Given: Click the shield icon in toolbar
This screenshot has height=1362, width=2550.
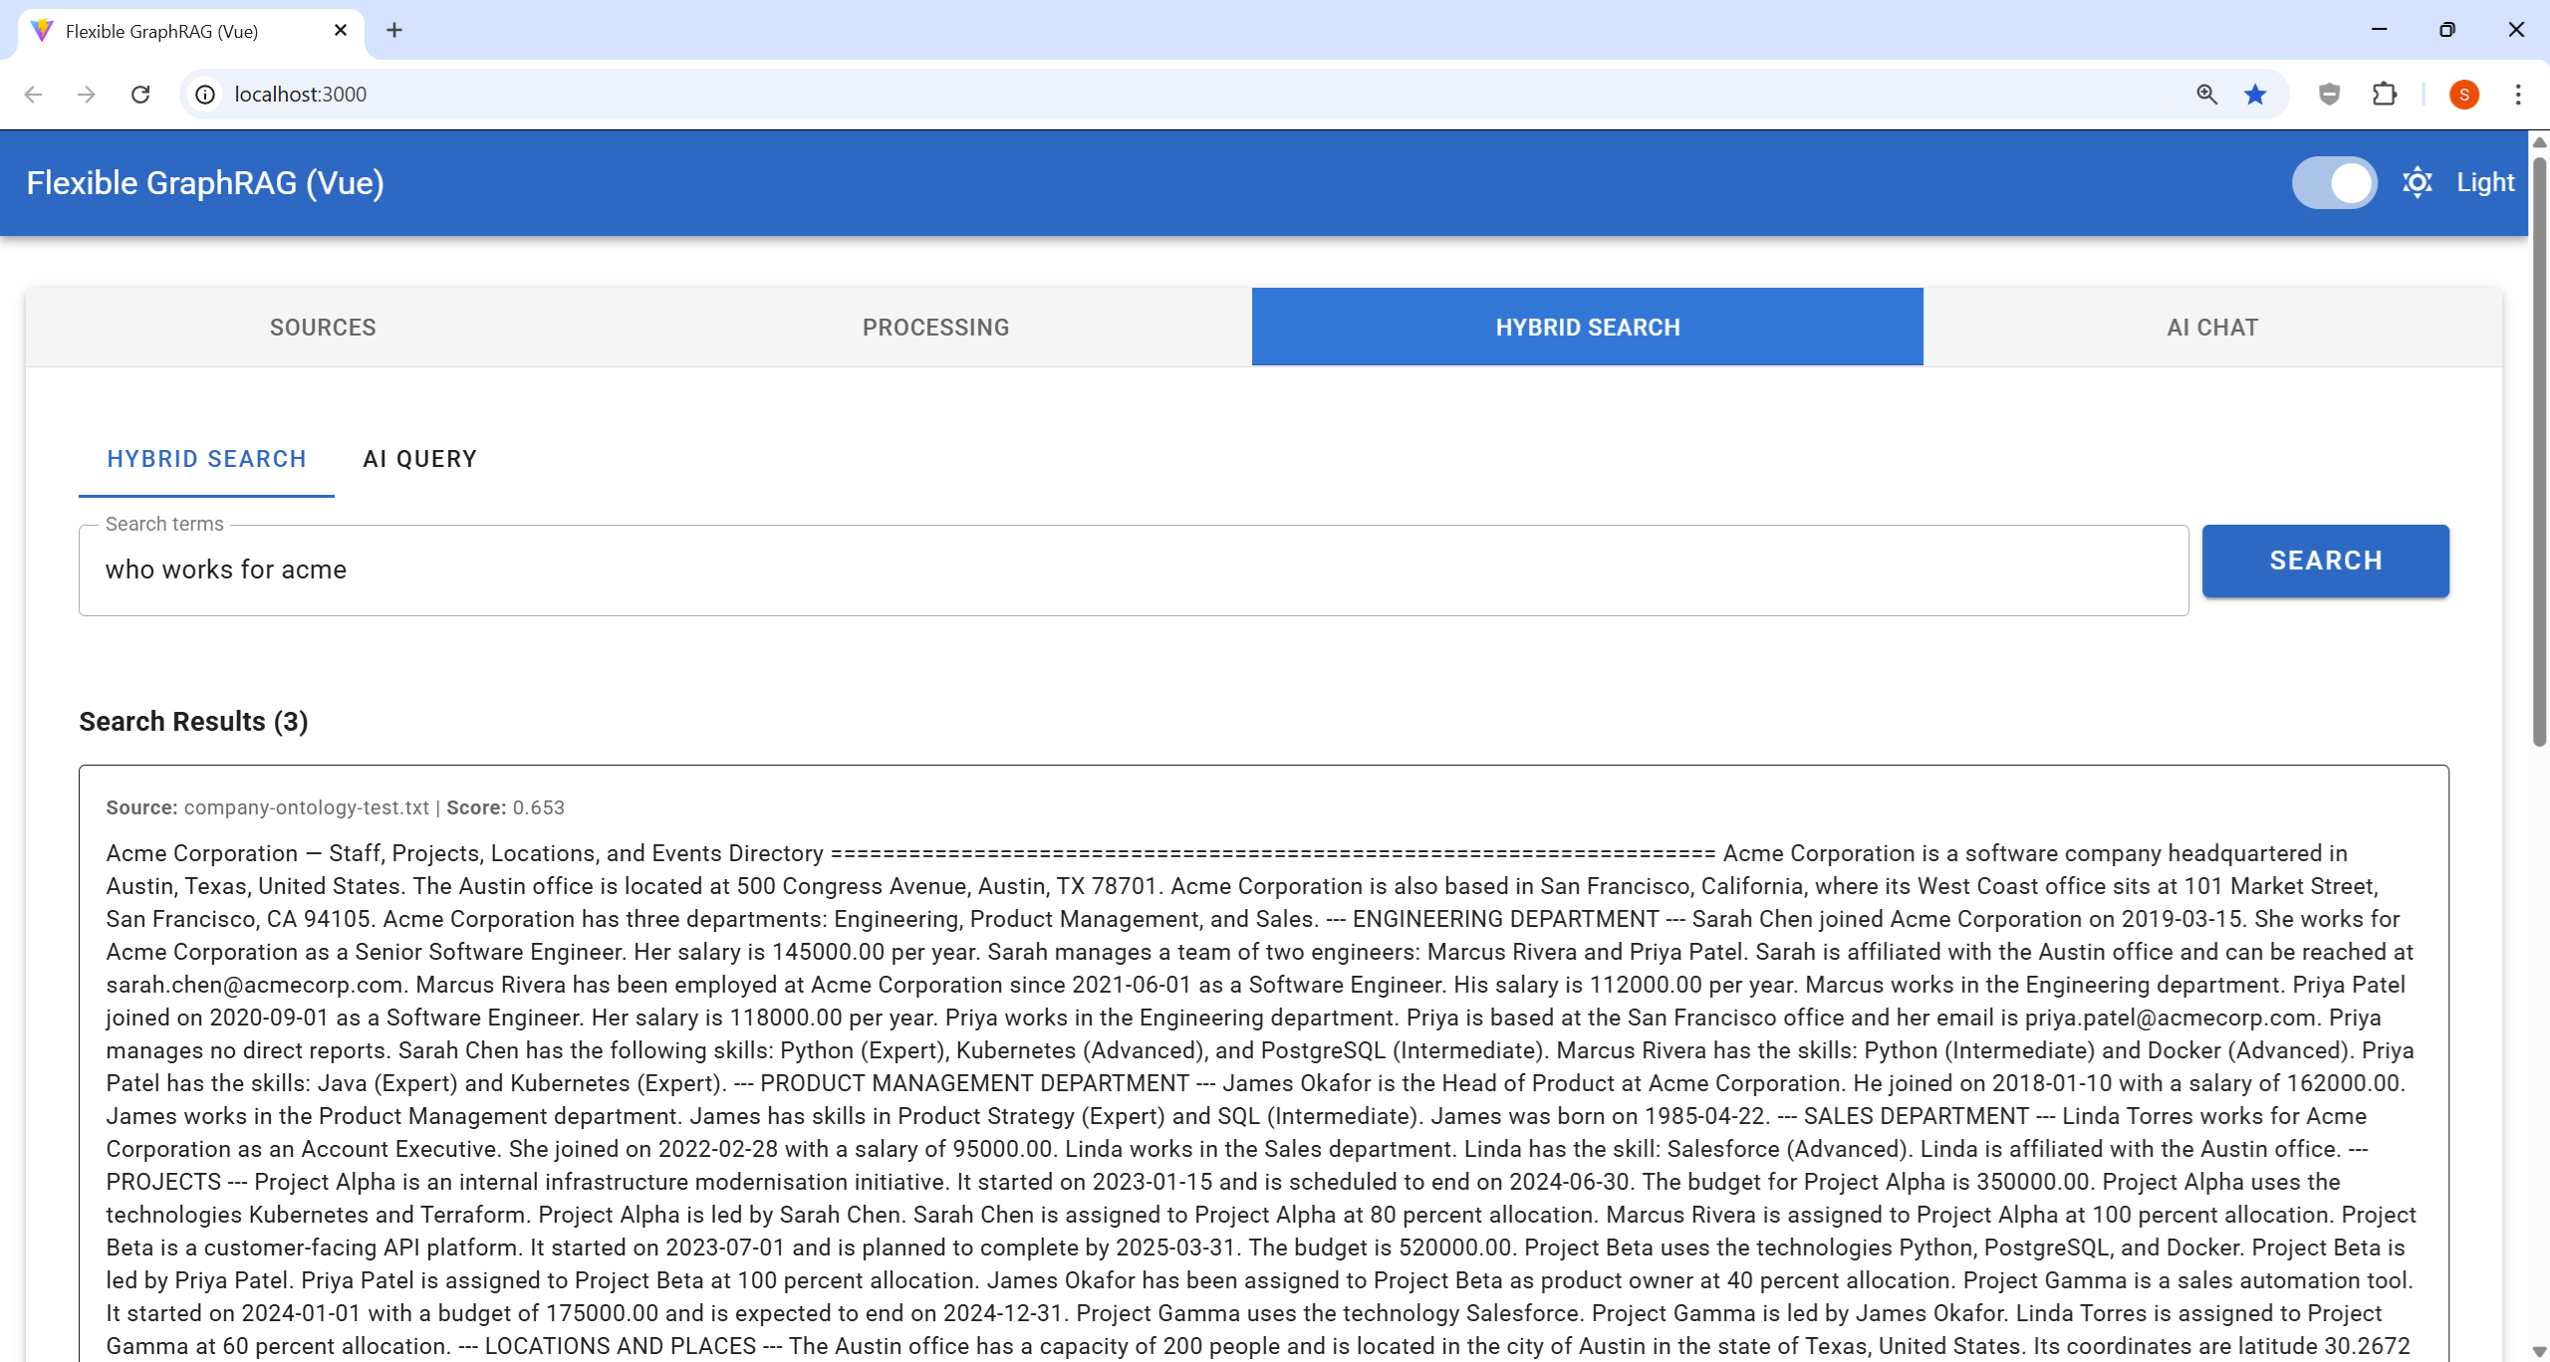Looking at the screenshot, I should (x=2329, y=95).
